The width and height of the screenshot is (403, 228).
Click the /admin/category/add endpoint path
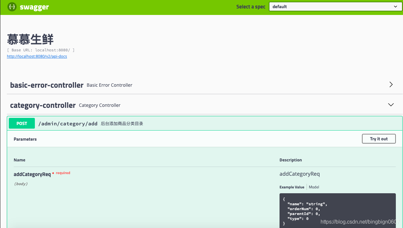68,123
